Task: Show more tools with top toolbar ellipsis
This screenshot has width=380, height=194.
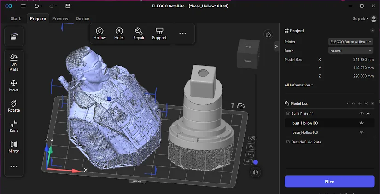Action: point(183,34)
